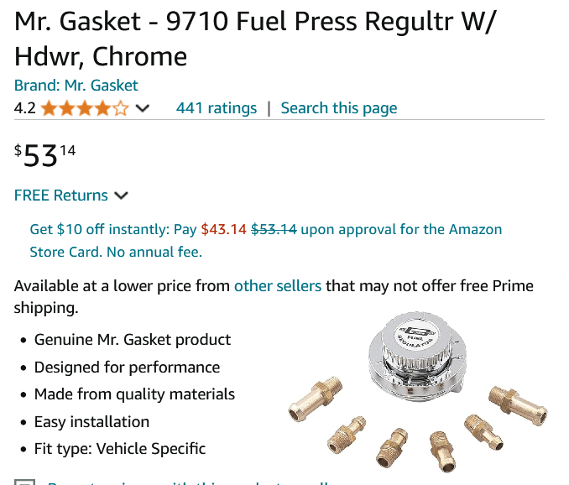Click the $53.14 main price

[45, 155]
